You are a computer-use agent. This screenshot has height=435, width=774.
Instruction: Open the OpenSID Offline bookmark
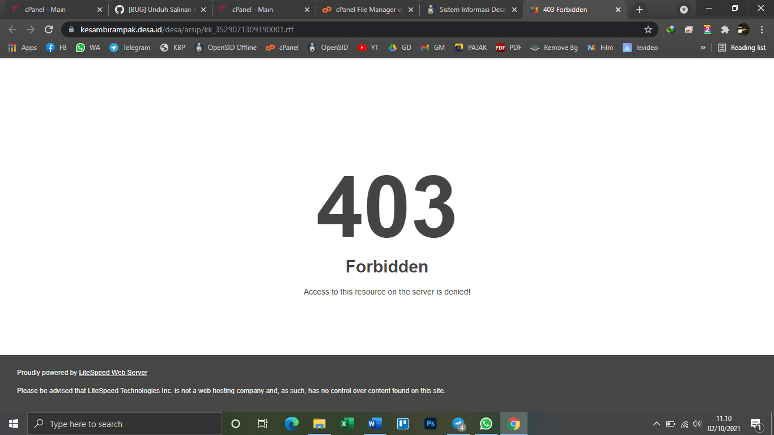pyautogui.click(x=226, y=48)
